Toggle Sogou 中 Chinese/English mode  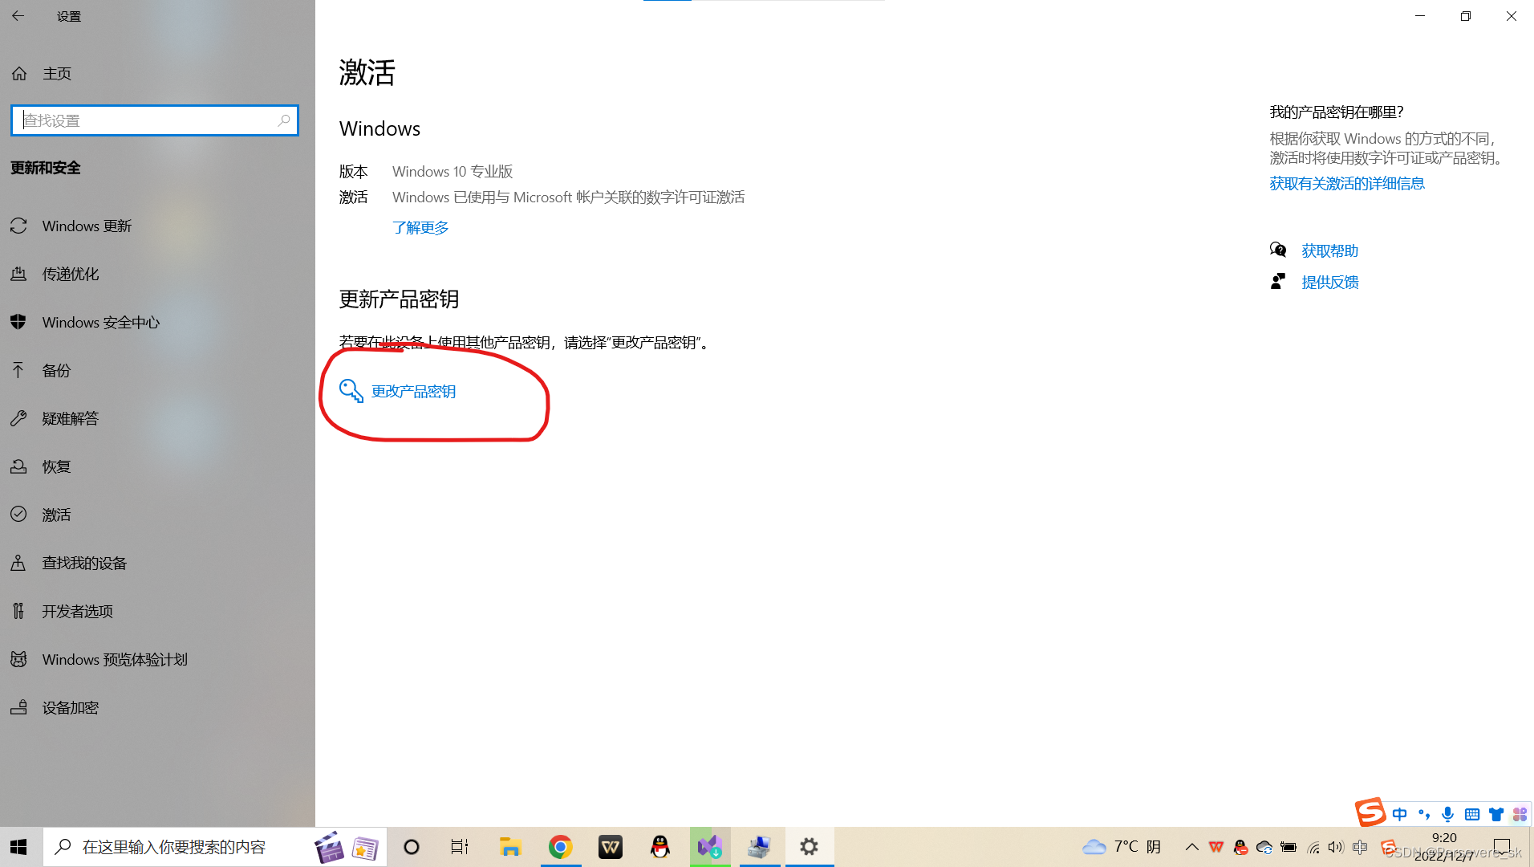click(1400, 814)
